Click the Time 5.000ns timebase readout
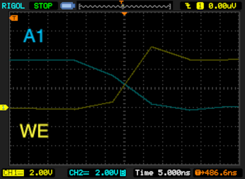The height and width of the screenshot is (179, 245). [x=163, y=173]
